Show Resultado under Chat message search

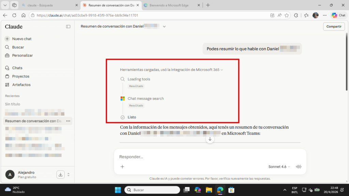click(136, 105)
